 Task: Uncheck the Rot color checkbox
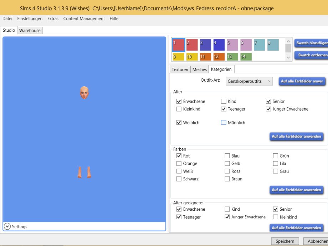point(179,156)
